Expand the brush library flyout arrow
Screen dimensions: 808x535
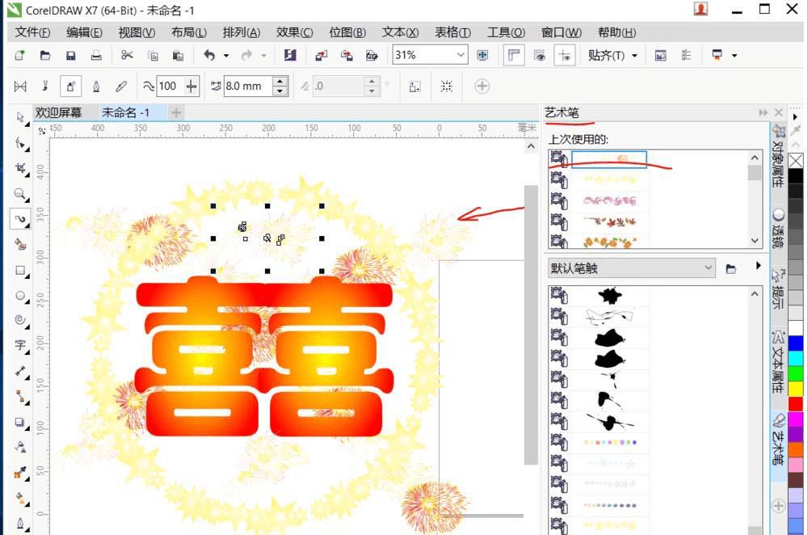758,266
